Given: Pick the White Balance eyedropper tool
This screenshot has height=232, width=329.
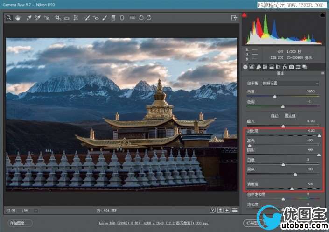Looking at the screenshot, I should point(28,18).
